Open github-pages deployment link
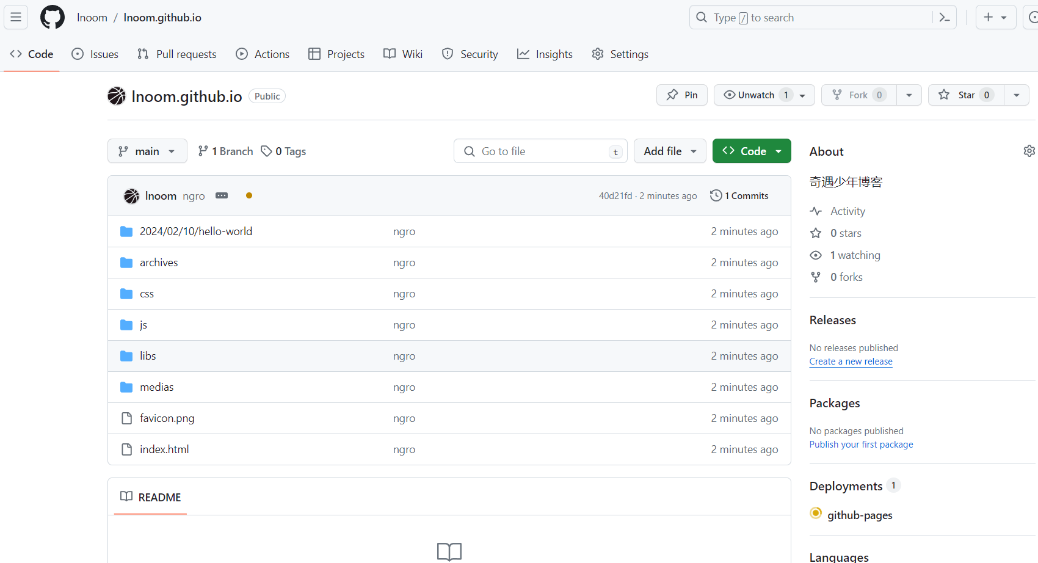Viewport: 1038px width, 563px height. 860,515
